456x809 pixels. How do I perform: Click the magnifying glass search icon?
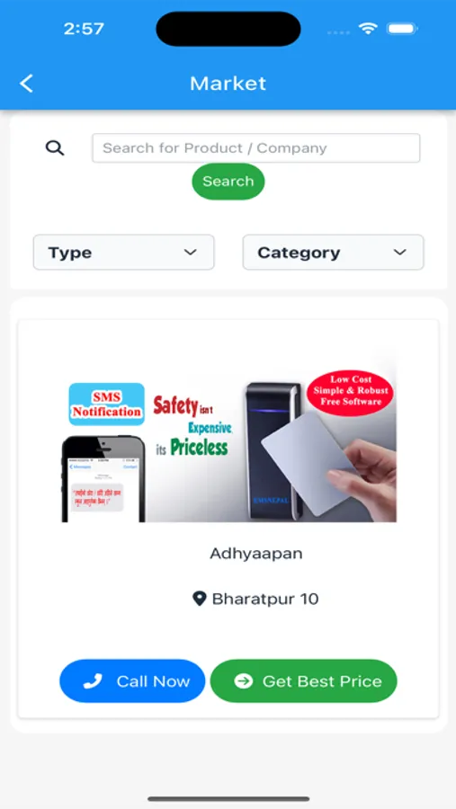click(x=55, y=148)
